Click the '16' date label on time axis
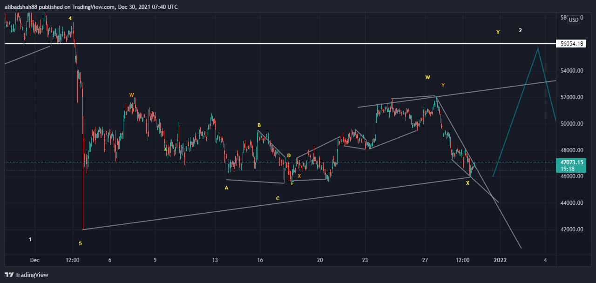The height and width of the screenshot is (283, 596). coord(260,260)
